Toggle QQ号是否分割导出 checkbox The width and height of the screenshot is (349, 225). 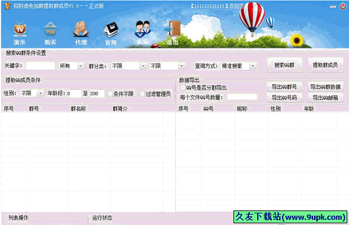click(183, 88)
